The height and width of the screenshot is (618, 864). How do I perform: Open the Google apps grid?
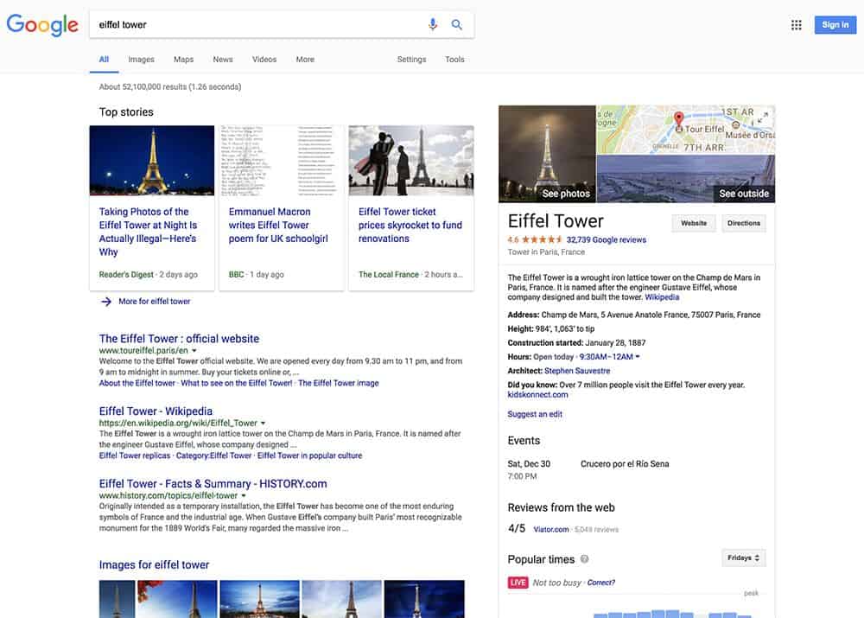[797, 25]
